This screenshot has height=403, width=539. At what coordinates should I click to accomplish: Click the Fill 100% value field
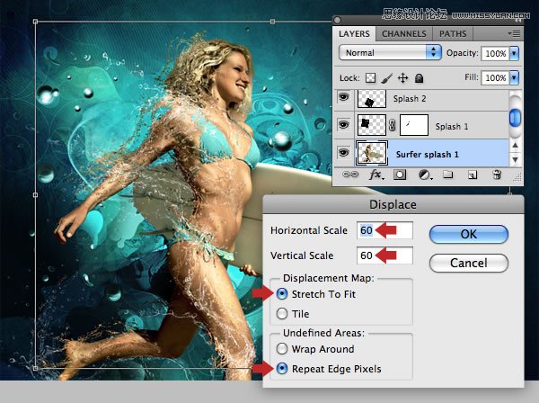coord(495,77)
